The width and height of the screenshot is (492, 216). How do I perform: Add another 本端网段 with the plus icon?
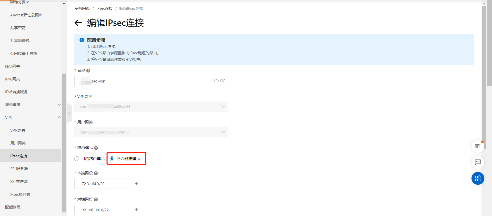(136, 183)
